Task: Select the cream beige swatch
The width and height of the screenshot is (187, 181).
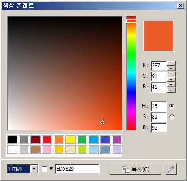Action: pos(70,150)
